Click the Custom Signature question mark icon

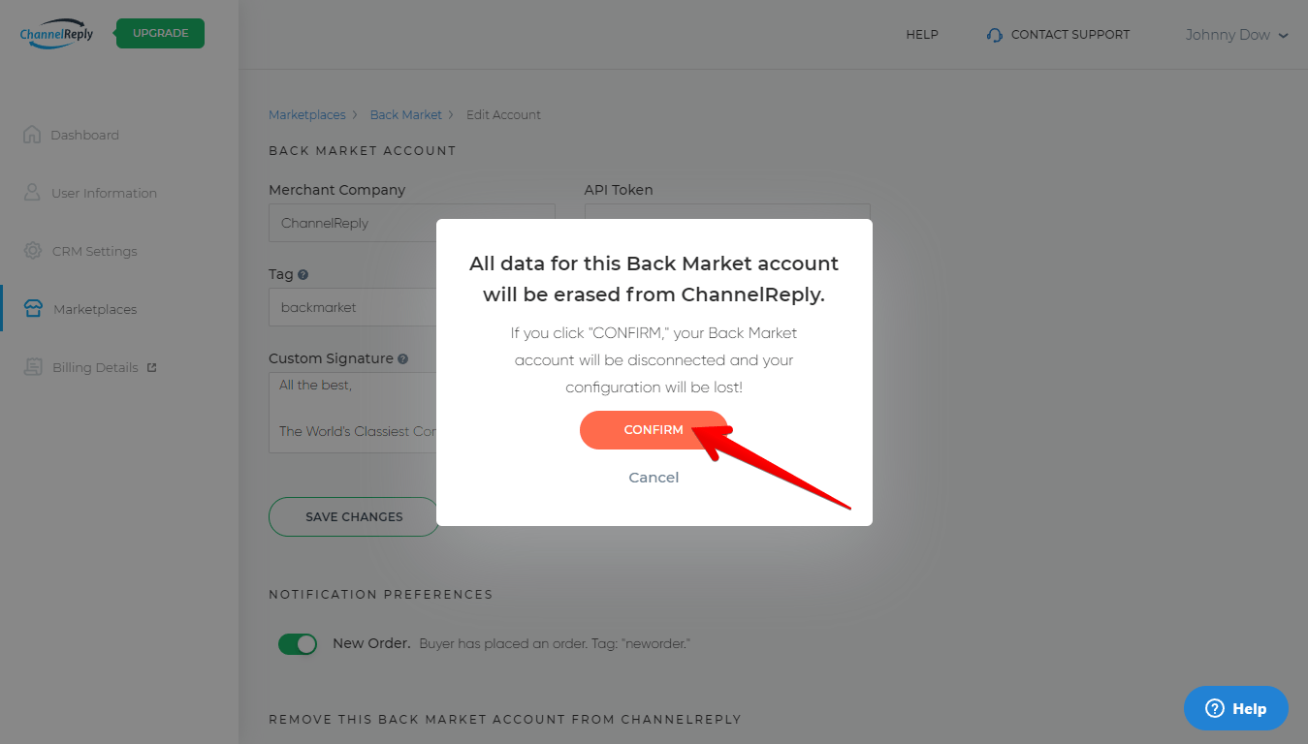403,358
